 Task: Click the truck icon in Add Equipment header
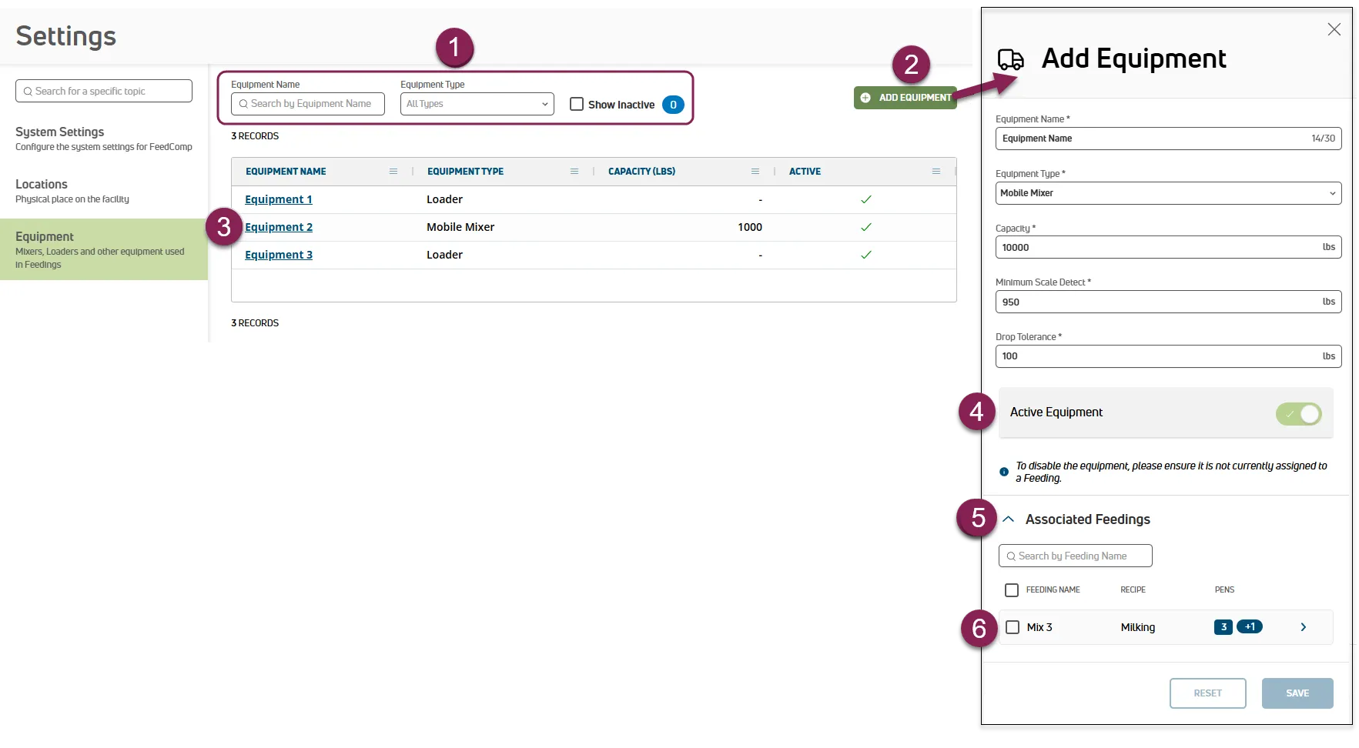coord(1011,59)
